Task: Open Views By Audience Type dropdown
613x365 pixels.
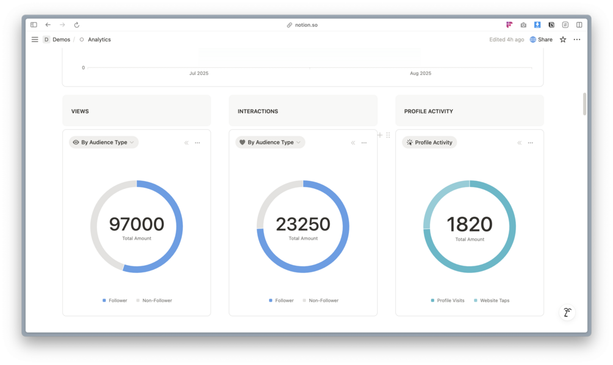Action: coord(104,143)
